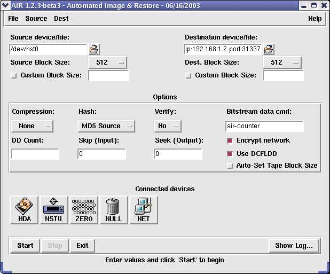Viewport: 330px width, 274px height.
Task: Enable source Custom Block Size checkbox
Action: (14, 76)
